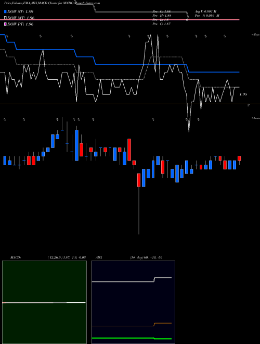The width and height of the screenshot is (260, 344).
Task: Click the magenta DOW PT legend swatch
Action: [x=5, y=24]
